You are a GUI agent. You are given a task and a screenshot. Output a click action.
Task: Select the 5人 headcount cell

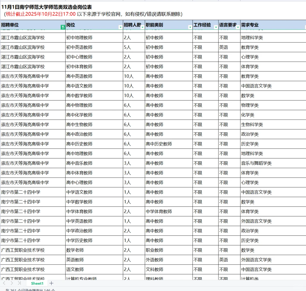(x=134, y=47)
